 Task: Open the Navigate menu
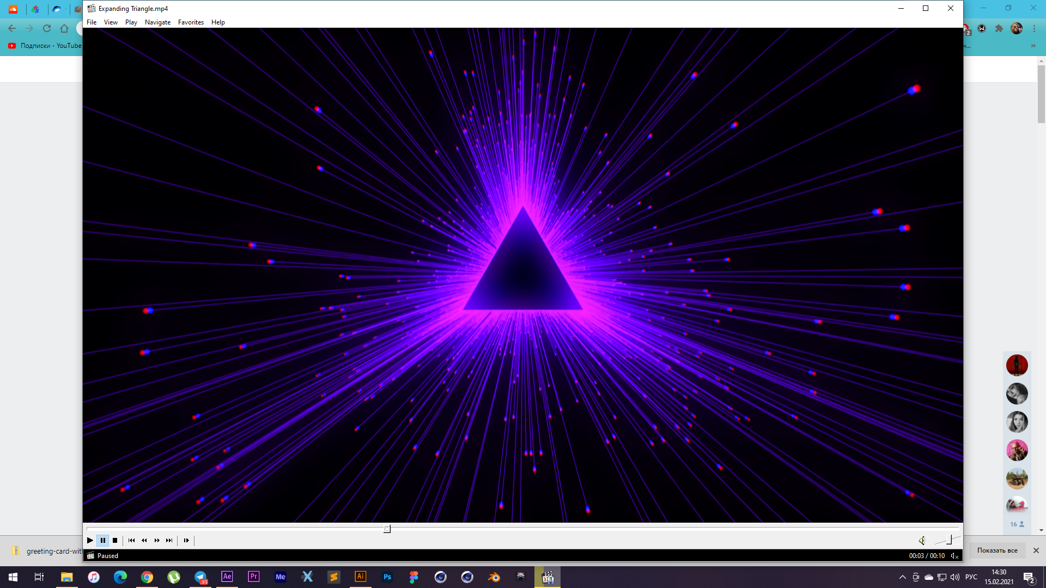pyautogui.click(x=157, y=22)
